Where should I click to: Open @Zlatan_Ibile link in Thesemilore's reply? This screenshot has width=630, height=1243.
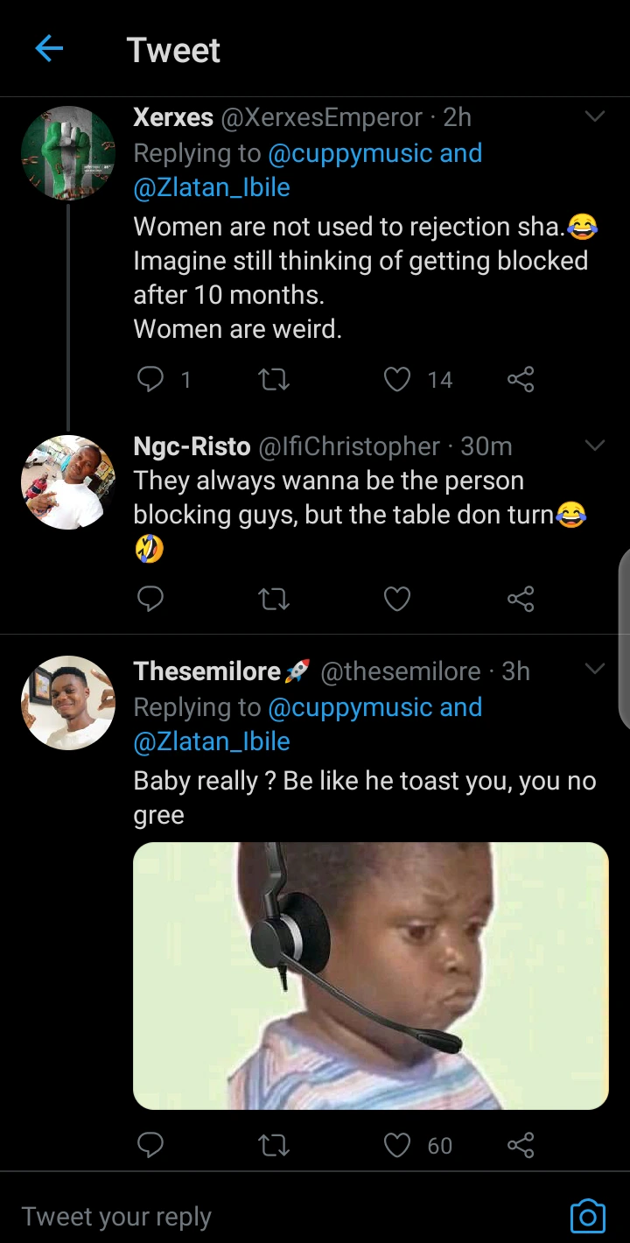(212, 741)
